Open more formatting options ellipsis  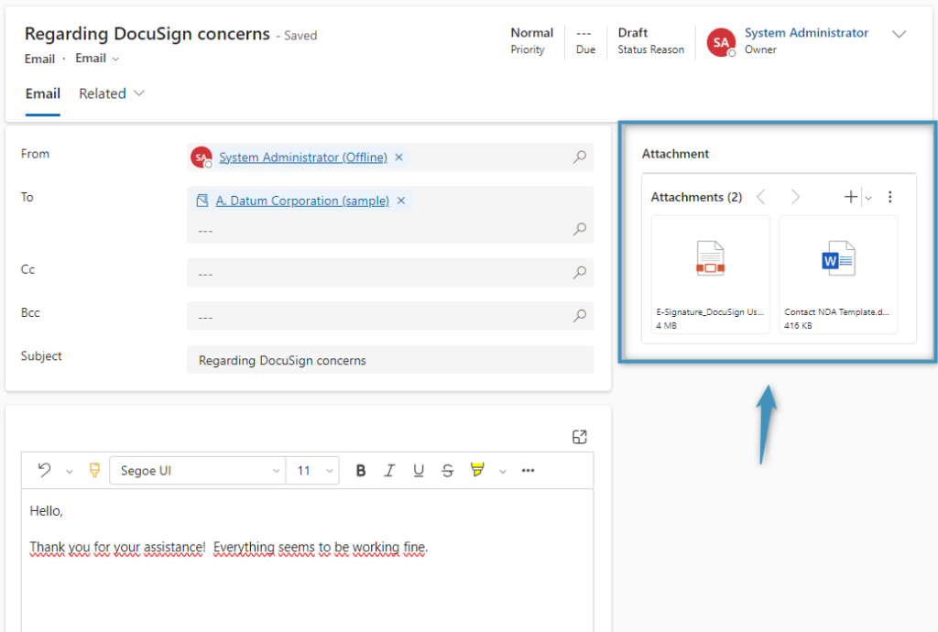[x=528, y=471]
